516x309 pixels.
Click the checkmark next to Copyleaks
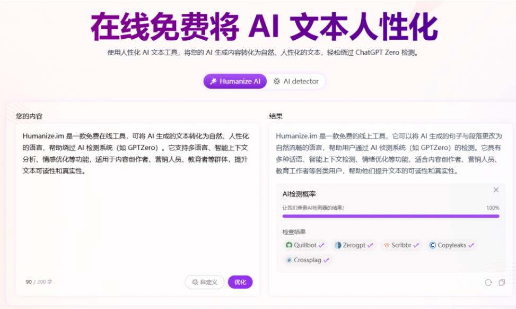(471, 245)
